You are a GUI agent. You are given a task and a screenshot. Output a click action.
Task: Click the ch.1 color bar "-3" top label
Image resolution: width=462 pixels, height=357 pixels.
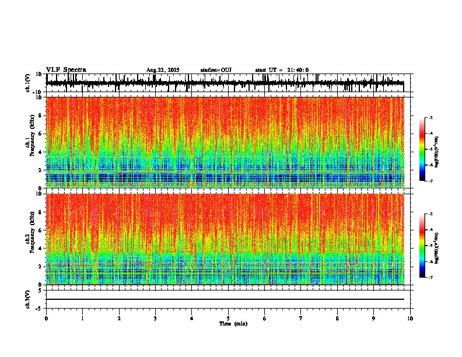tap(430, 117)
